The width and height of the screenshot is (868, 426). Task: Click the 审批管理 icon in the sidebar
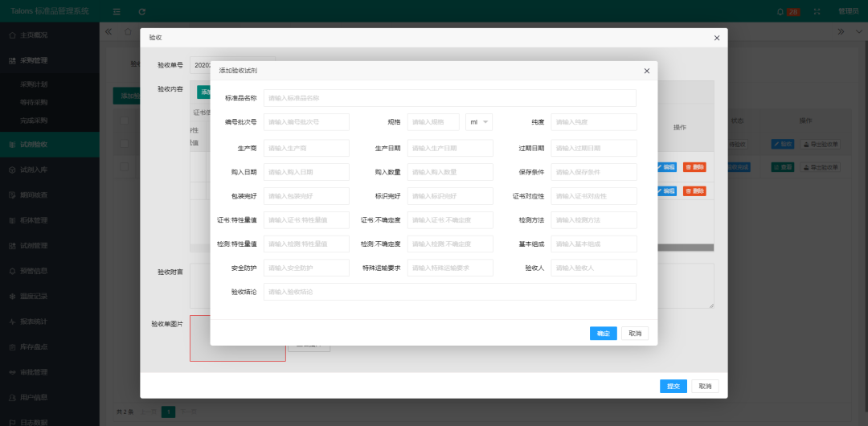tap(12, 372)
